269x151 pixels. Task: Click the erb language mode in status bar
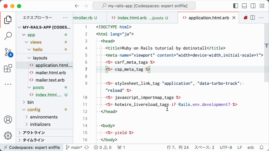pyautogui.click(x=251, y=147)
